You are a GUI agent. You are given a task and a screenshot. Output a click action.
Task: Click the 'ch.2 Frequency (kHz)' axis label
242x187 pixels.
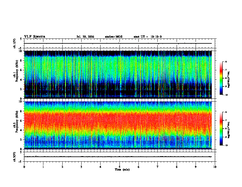16,121
